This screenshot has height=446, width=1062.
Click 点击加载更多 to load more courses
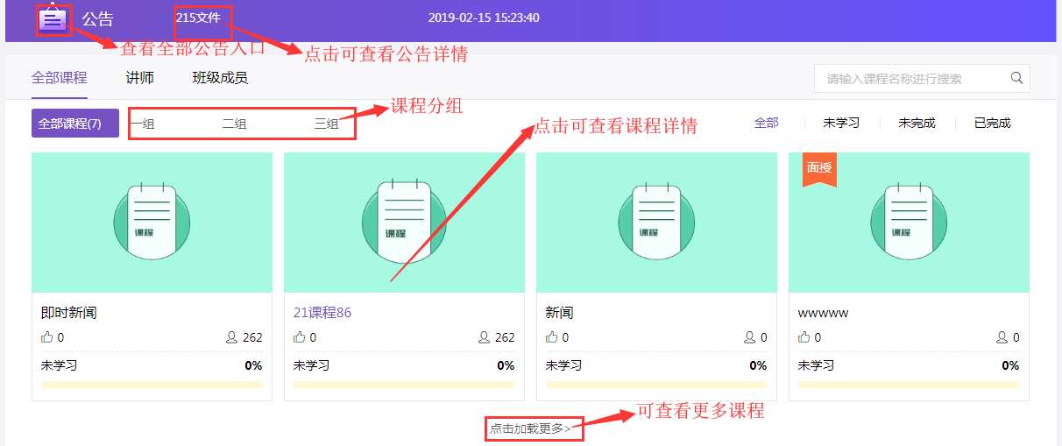(530, 428)
